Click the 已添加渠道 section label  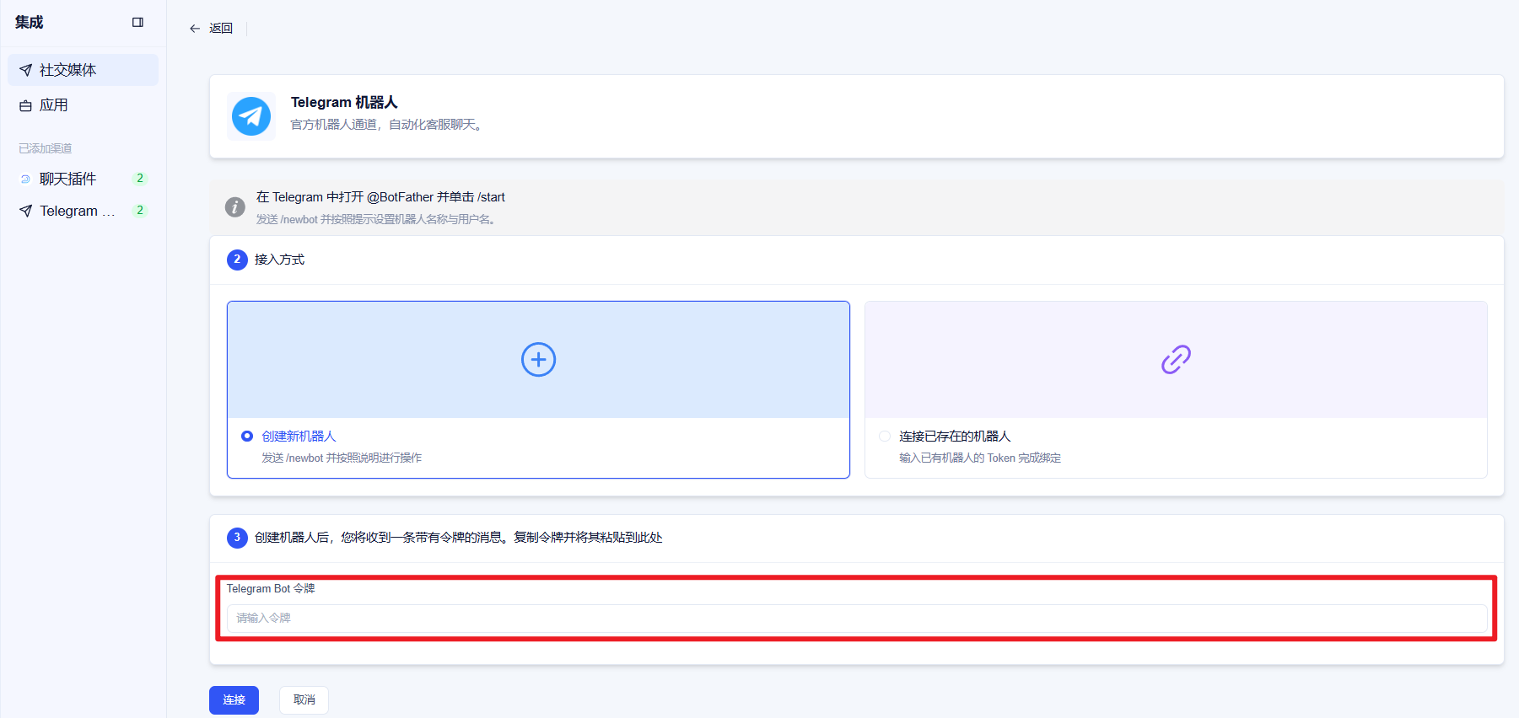pos(46,148)
